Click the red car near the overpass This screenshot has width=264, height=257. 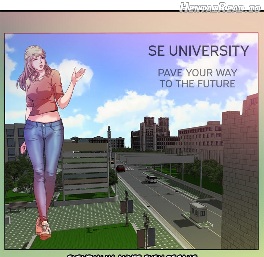[x=121, y=168]
